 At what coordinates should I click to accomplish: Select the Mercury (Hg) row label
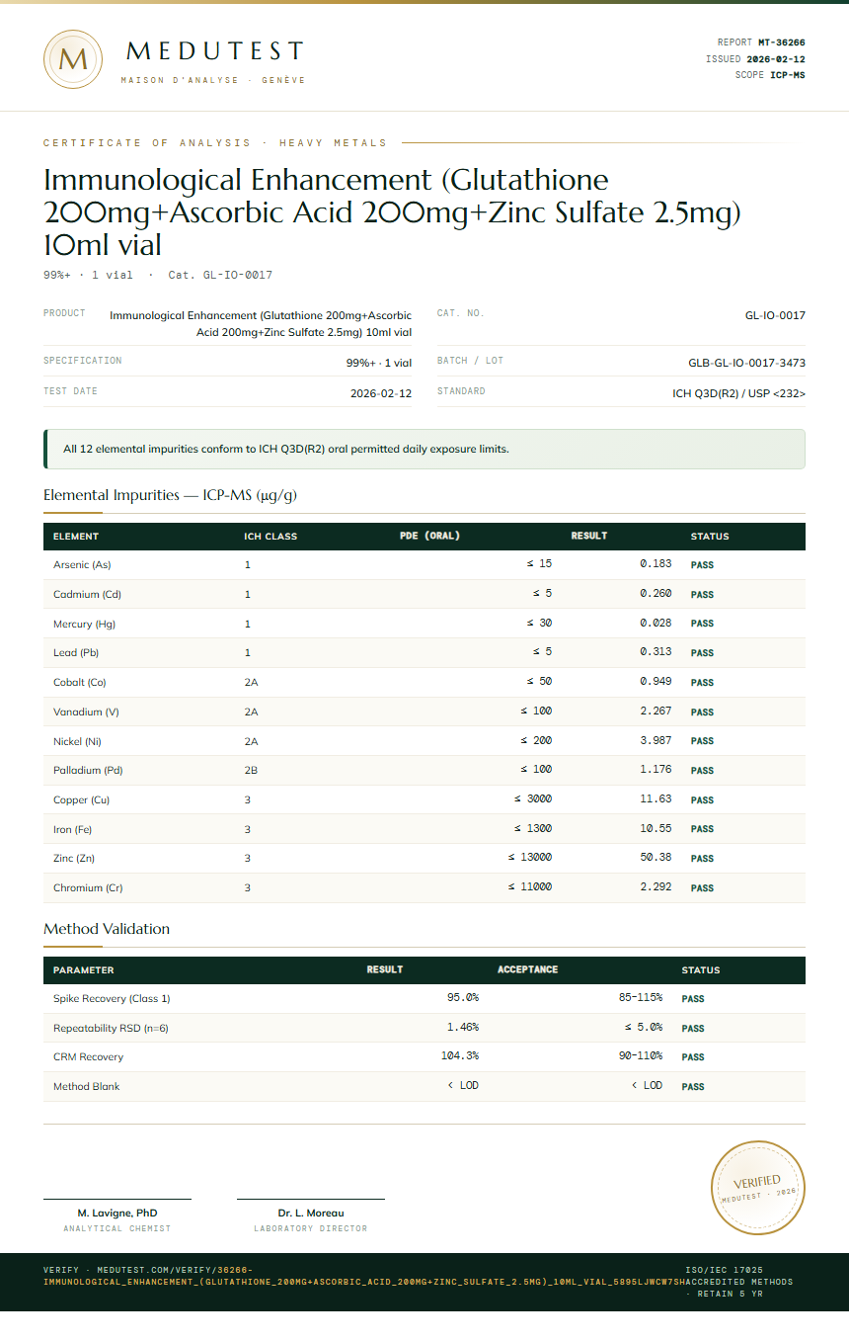(85, 624)
